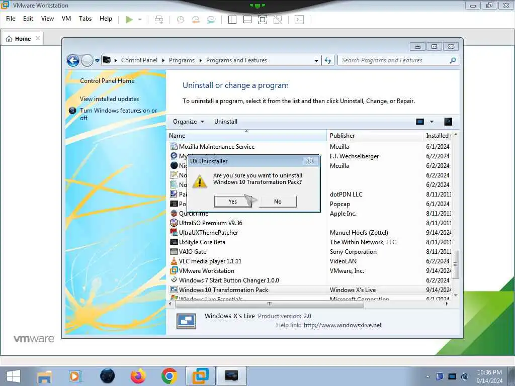Screen dimensions: 515x386
Task: Open the Tabs menu
Action: coord(85,19)
